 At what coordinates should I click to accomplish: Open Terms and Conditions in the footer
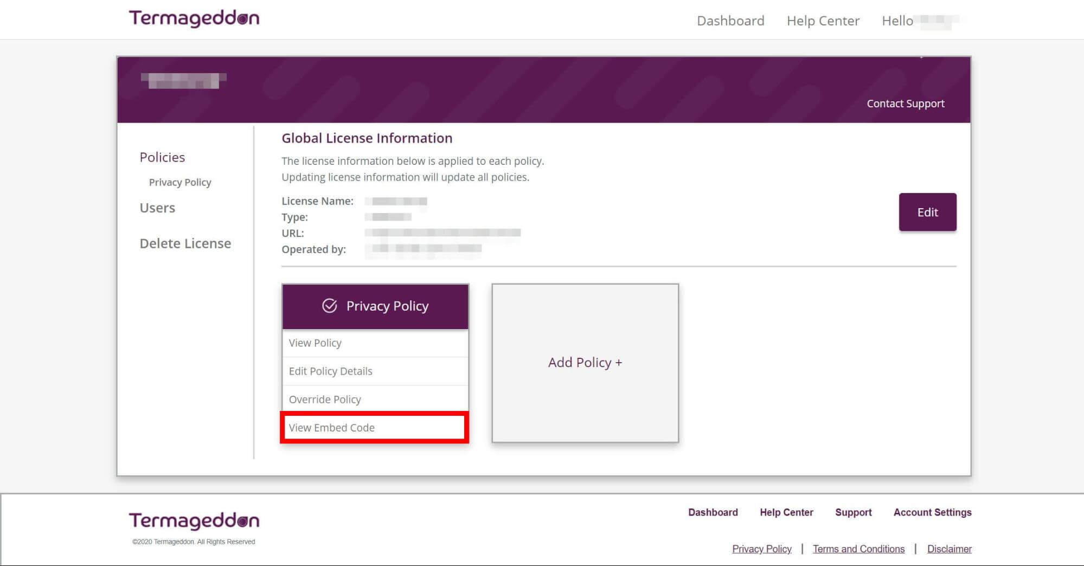(858, 549)
